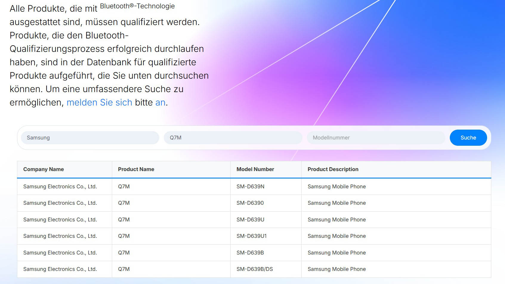Click the blue Suche button
The height and width of the screenshot is (284, 505).
tap(468, 138)
